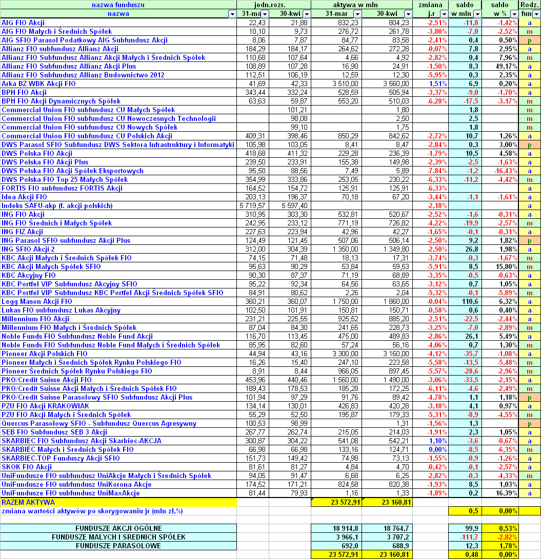
Task: Click 'FUNDUSZE AKCJI OGÓLNE' summary cell
Action: coord(118,528)
